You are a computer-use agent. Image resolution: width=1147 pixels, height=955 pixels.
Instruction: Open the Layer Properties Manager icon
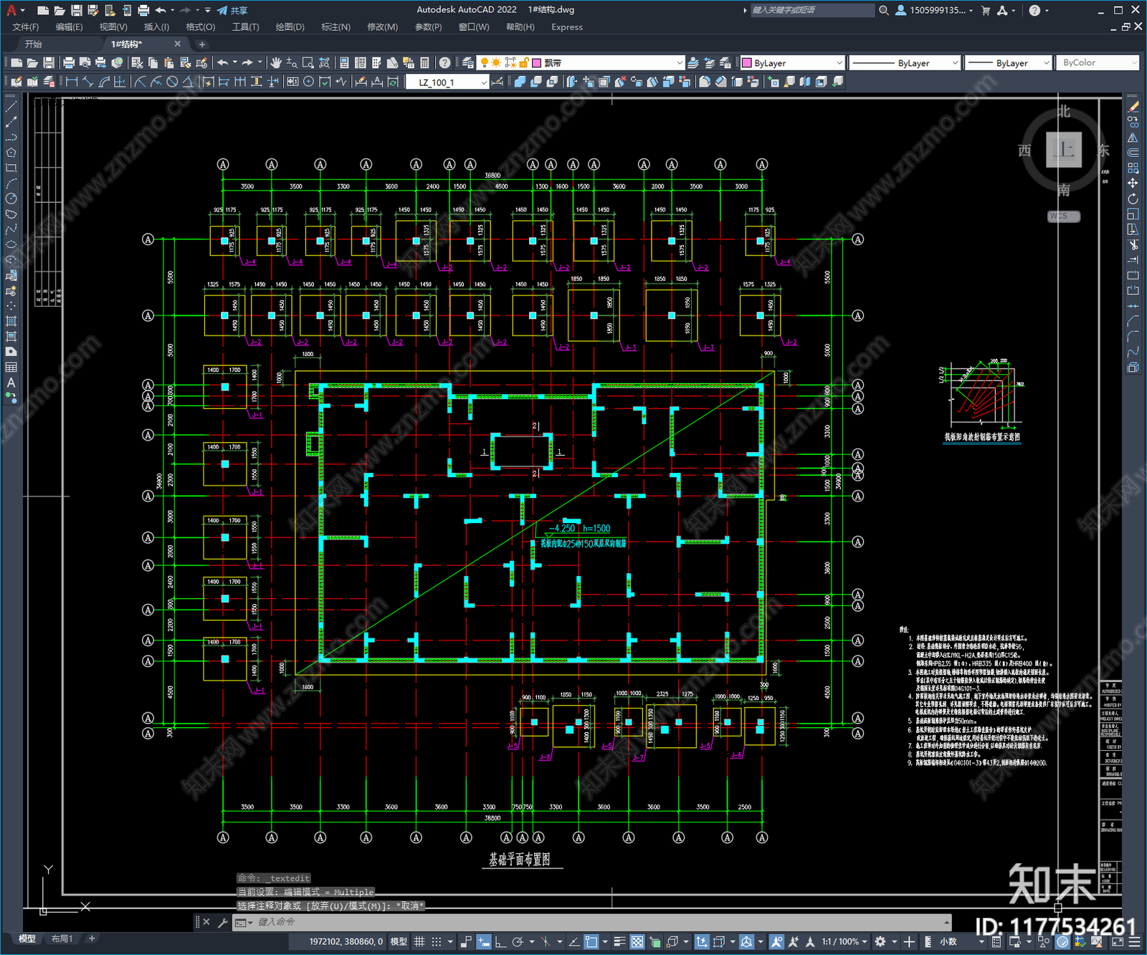(467, 63)
